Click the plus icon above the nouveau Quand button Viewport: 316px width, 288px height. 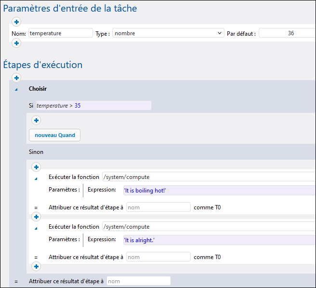pyautogui.click(x=36, y=120)
